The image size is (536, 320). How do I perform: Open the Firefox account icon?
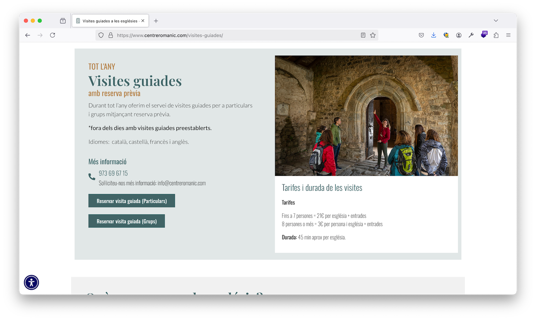tap(459, 35)
